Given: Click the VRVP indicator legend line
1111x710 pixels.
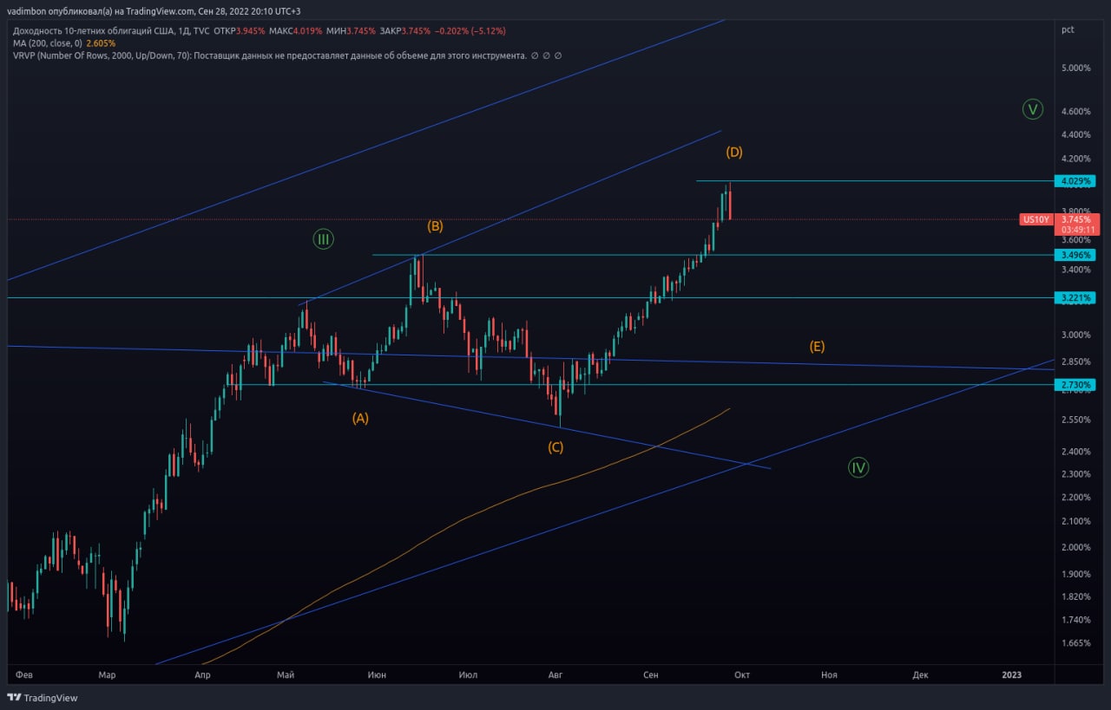Looking at the screenshot, I should pos(287,55).
